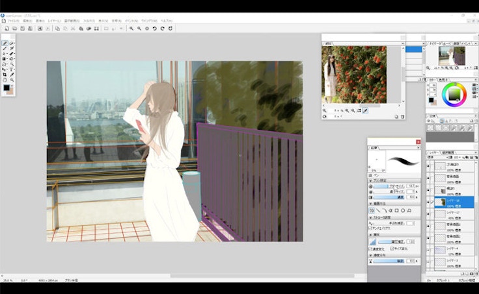479x294 pixels.
Task: Collapse the brush settings section
Action: coord(370,180)
